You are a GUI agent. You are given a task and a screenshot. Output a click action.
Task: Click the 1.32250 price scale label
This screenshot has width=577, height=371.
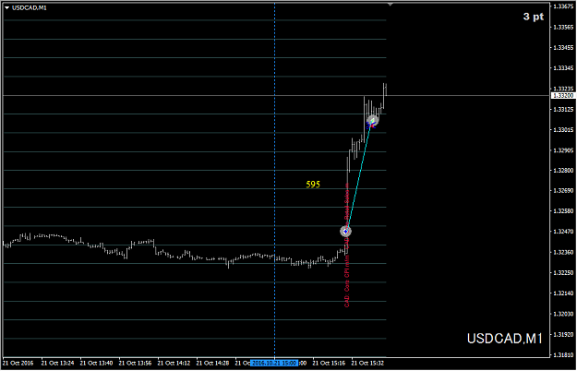(x=563, y=273)
